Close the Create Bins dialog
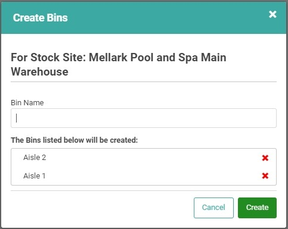 (x=272, y=14)
